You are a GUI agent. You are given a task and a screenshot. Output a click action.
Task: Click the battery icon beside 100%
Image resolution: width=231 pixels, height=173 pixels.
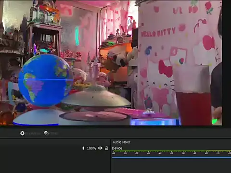coord(83,148)
